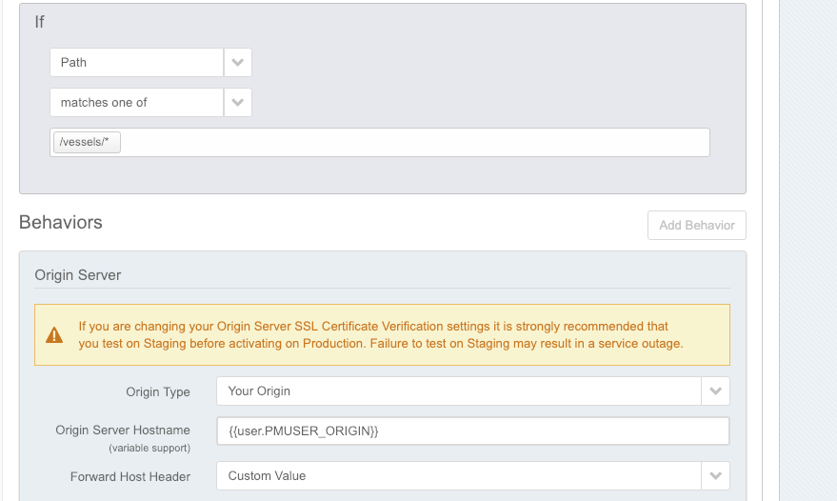Open the Forward Host Header chevron
Image resolution: width=837 pixels, height=501 pixels.
click(715, 475)
